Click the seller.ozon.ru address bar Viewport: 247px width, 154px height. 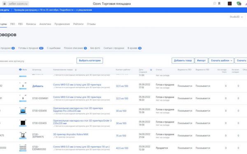point(18,3)
